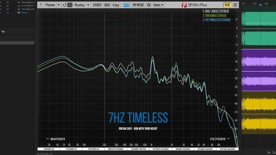Select the TRN KIRIN track row
The image size is (276, 155).
pos(17,3)
